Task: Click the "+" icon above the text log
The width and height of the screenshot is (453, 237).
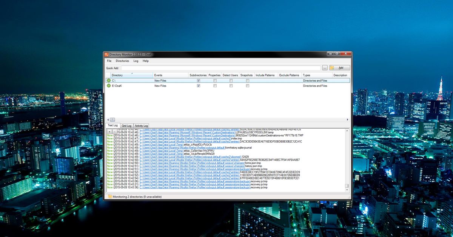Action: 109,132
